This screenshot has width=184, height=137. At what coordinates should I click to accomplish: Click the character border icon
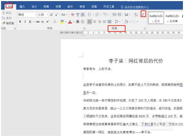click(x=83, y=15)
